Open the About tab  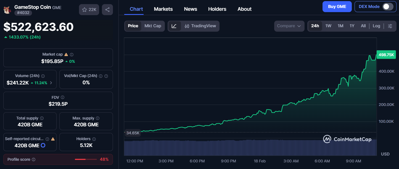pos(245,9)
